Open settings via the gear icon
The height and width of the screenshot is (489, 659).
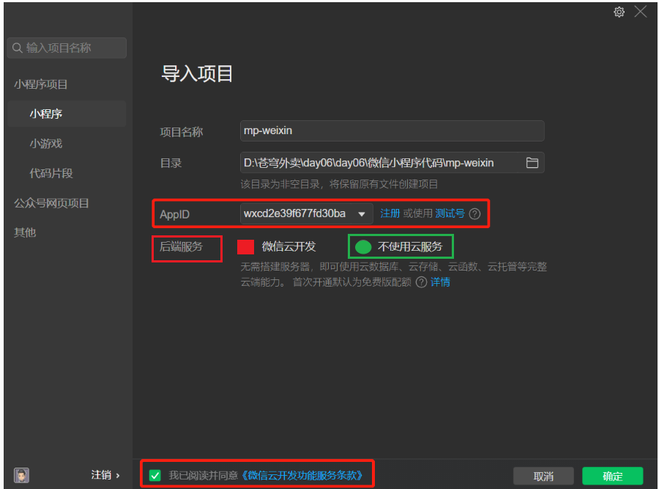click(619, 12)
